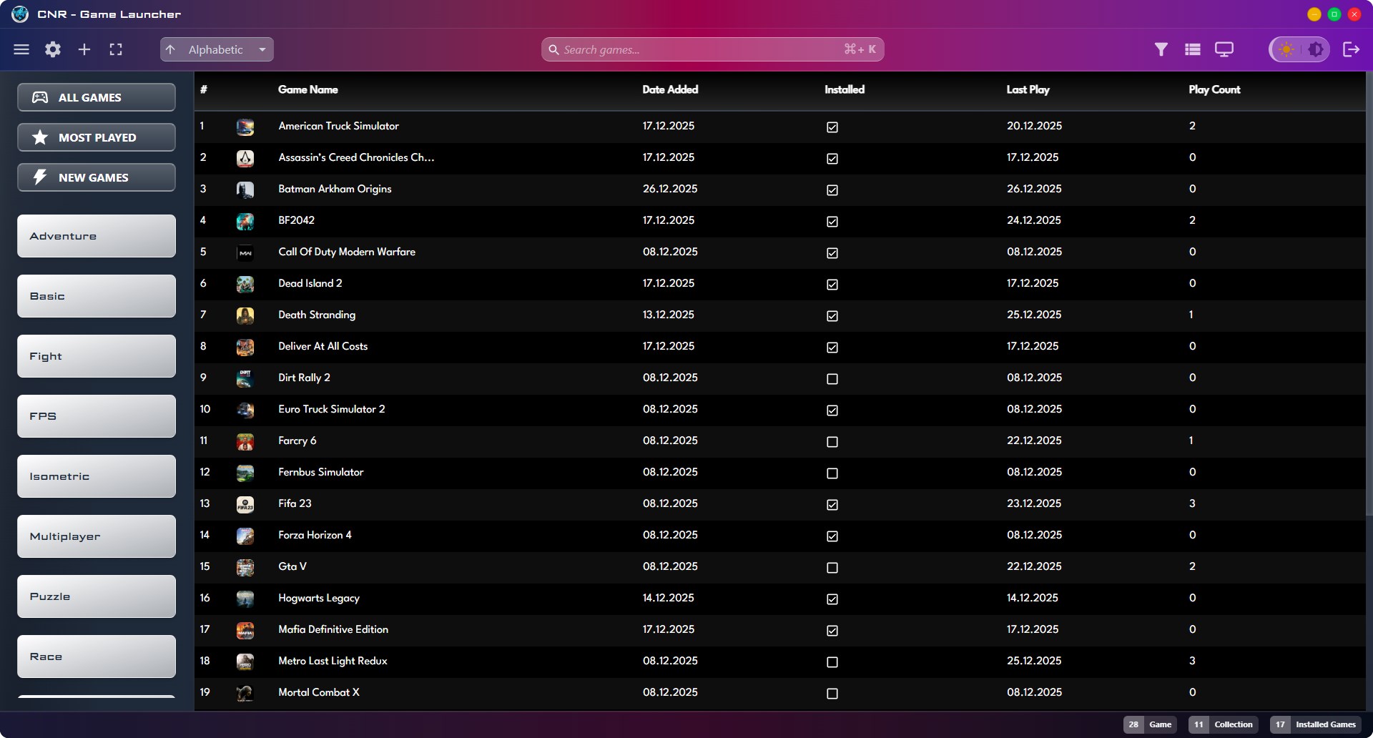
Task: Click the vertical scrollbar of game list
Action: pyautogui.click(x=1369, y=293)
